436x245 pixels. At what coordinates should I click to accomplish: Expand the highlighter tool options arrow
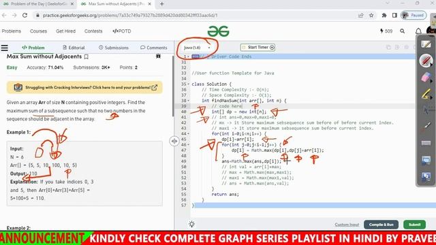point(431,98)
